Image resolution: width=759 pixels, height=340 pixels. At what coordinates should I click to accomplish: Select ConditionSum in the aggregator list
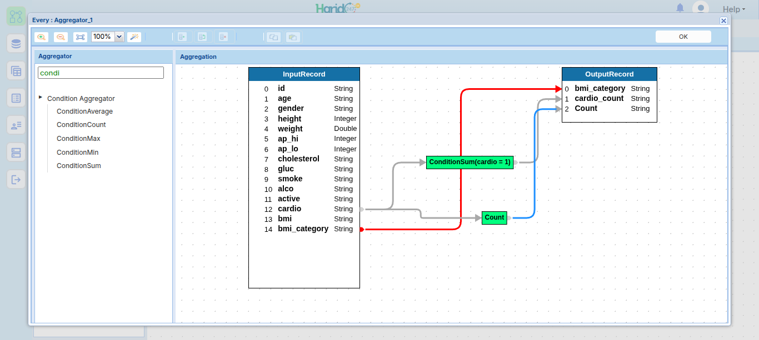point(79,166)
